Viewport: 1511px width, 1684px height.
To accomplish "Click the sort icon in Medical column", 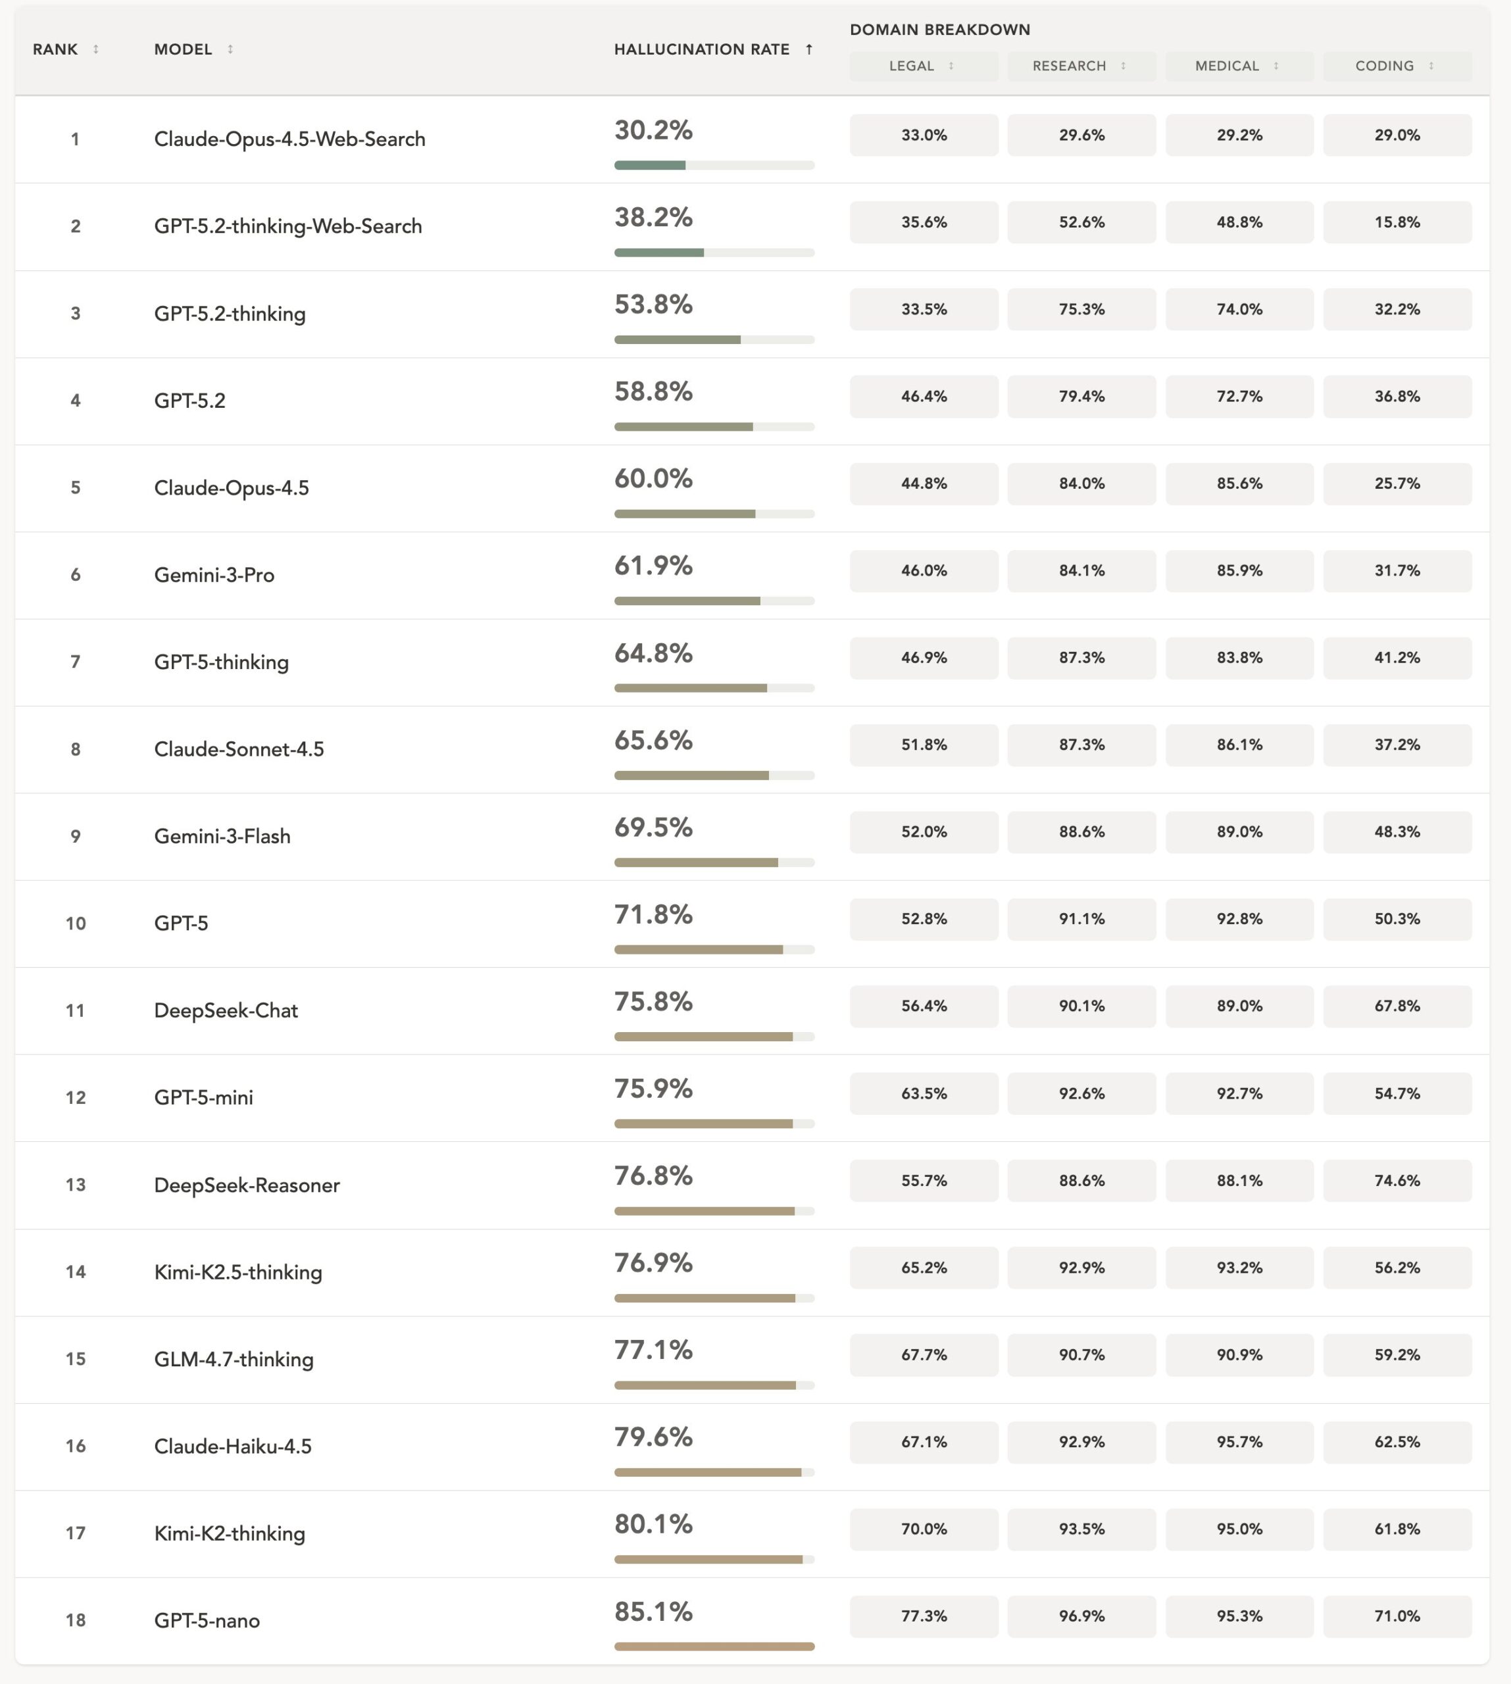I will click(x=1276, y=66).
